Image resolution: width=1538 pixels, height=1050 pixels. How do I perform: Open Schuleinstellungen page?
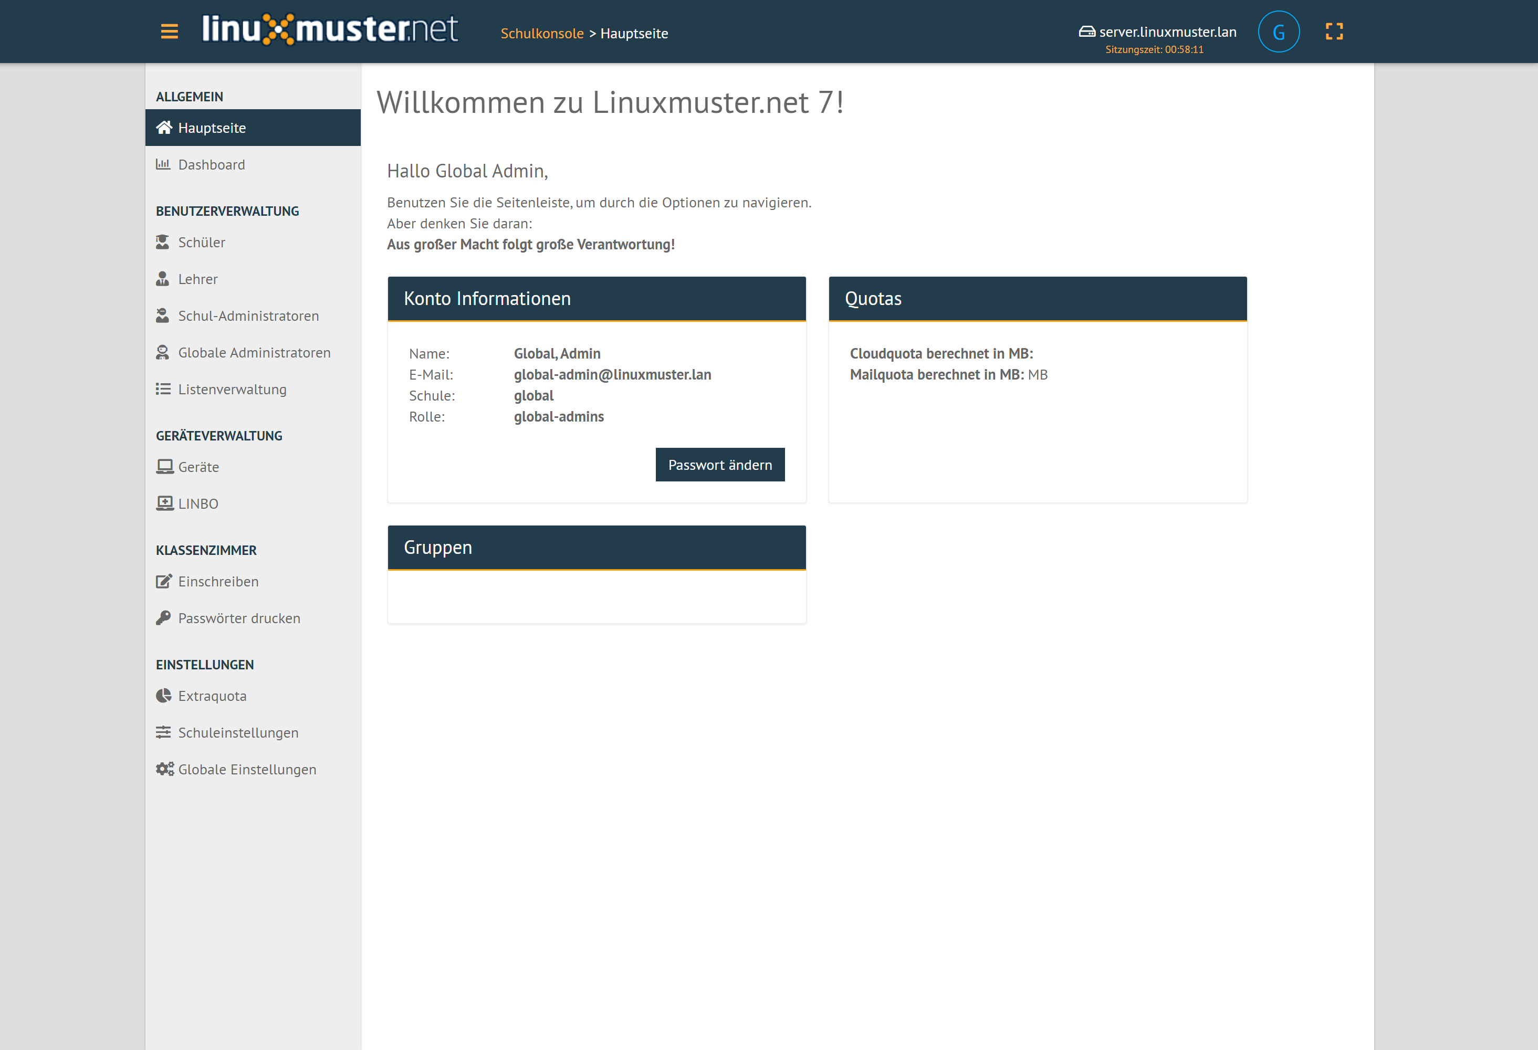(253, 732)
